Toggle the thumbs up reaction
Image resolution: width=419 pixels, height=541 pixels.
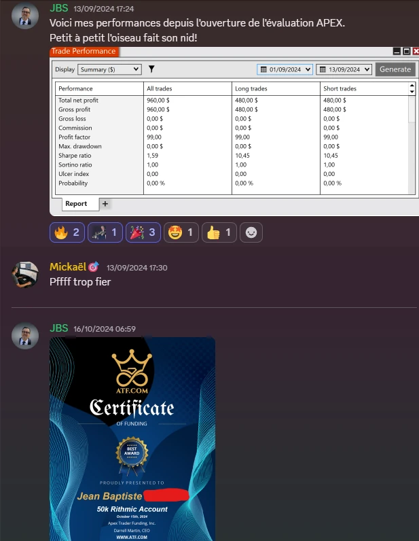[x=219, y=232]
